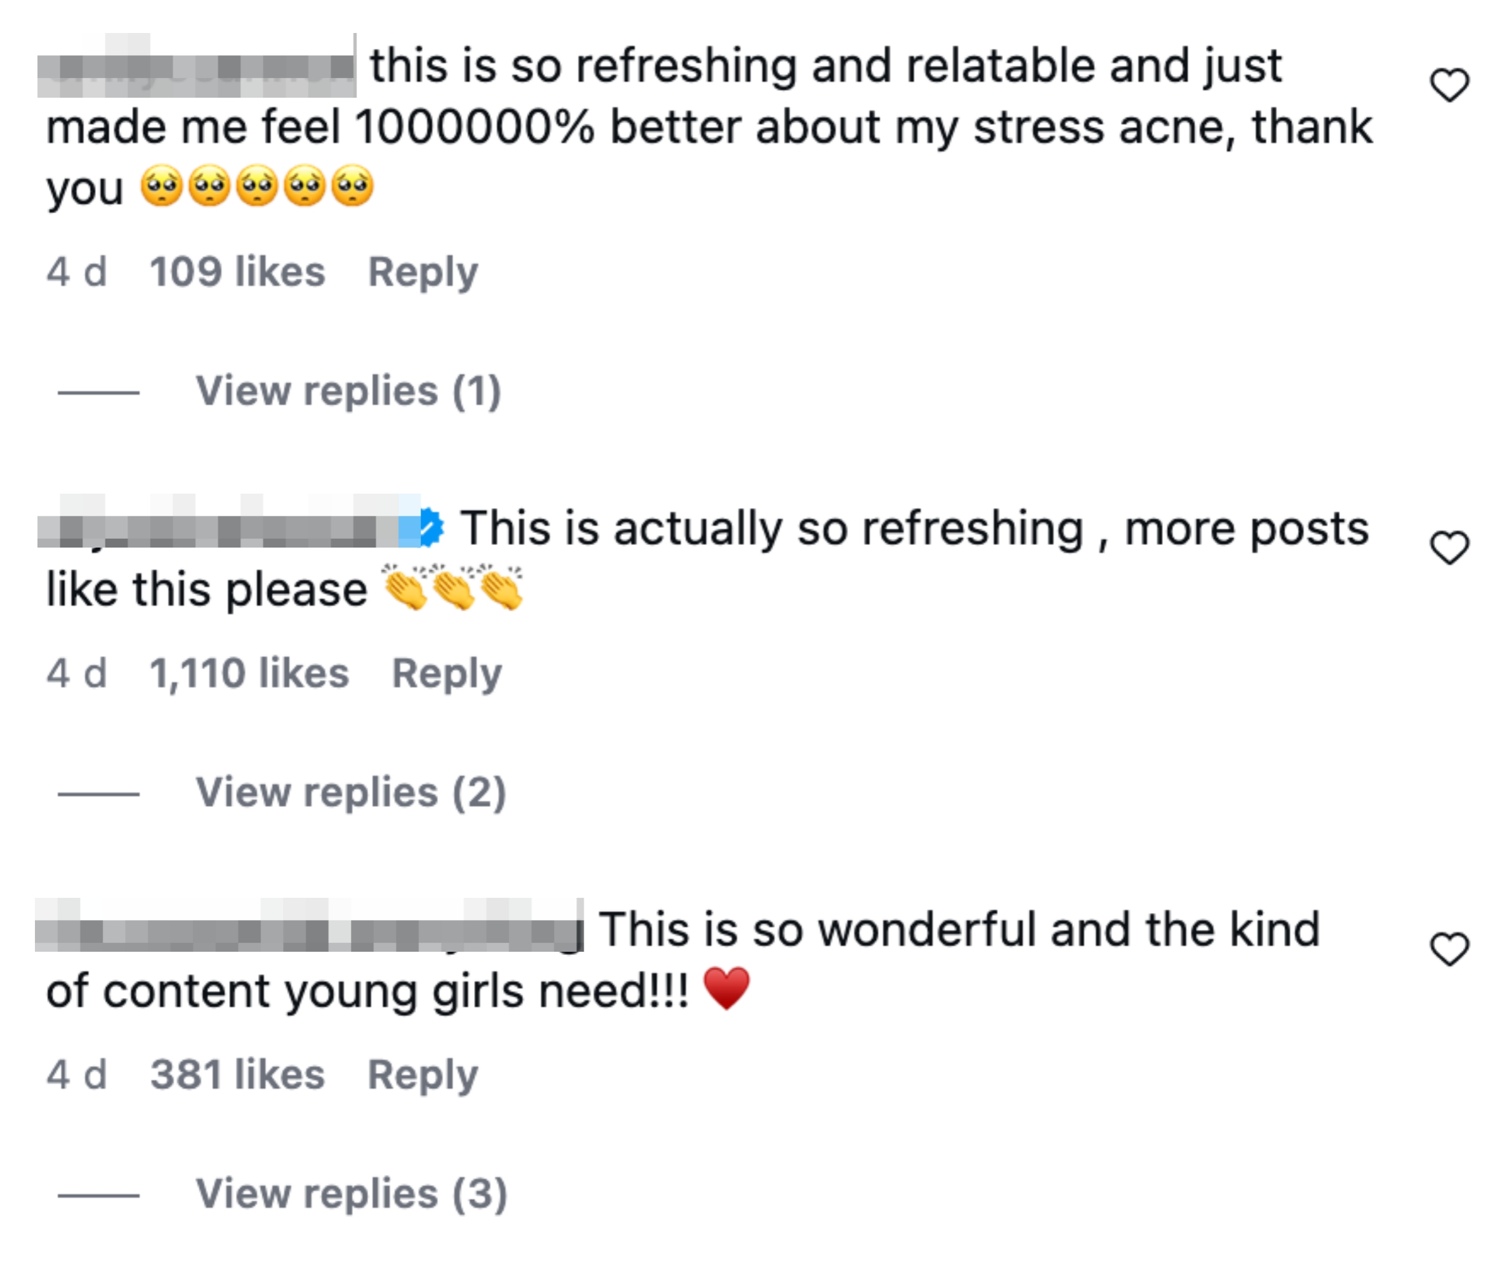
Task: Click the '4 d' timestamp beside 381 likes
Action: 76,1075
